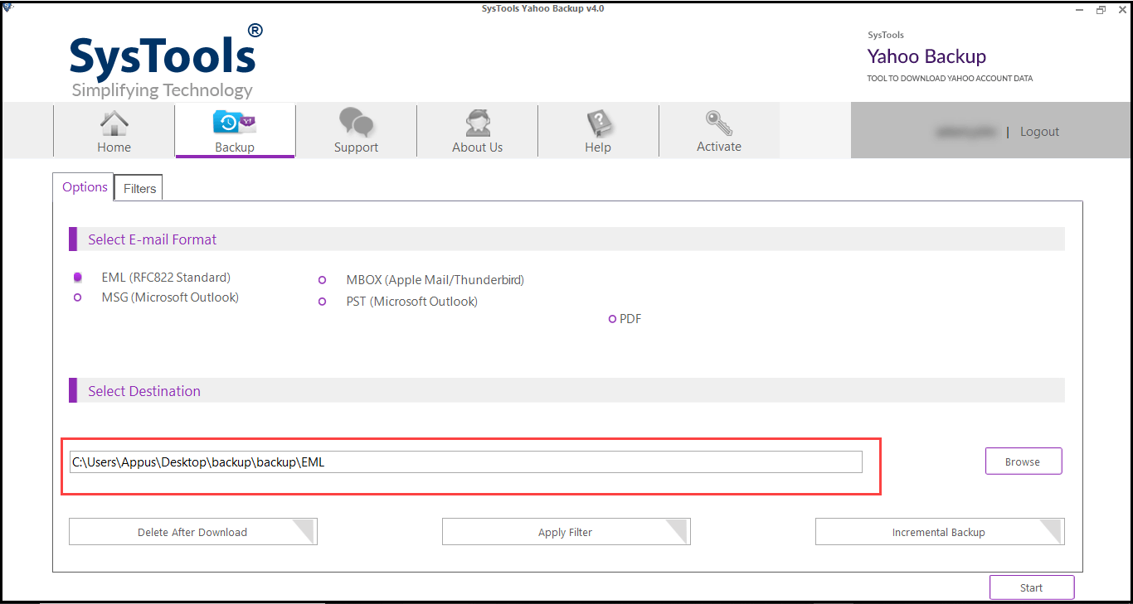Select the Backup toolbar section

pyautogui.click(x=235, y=131)
